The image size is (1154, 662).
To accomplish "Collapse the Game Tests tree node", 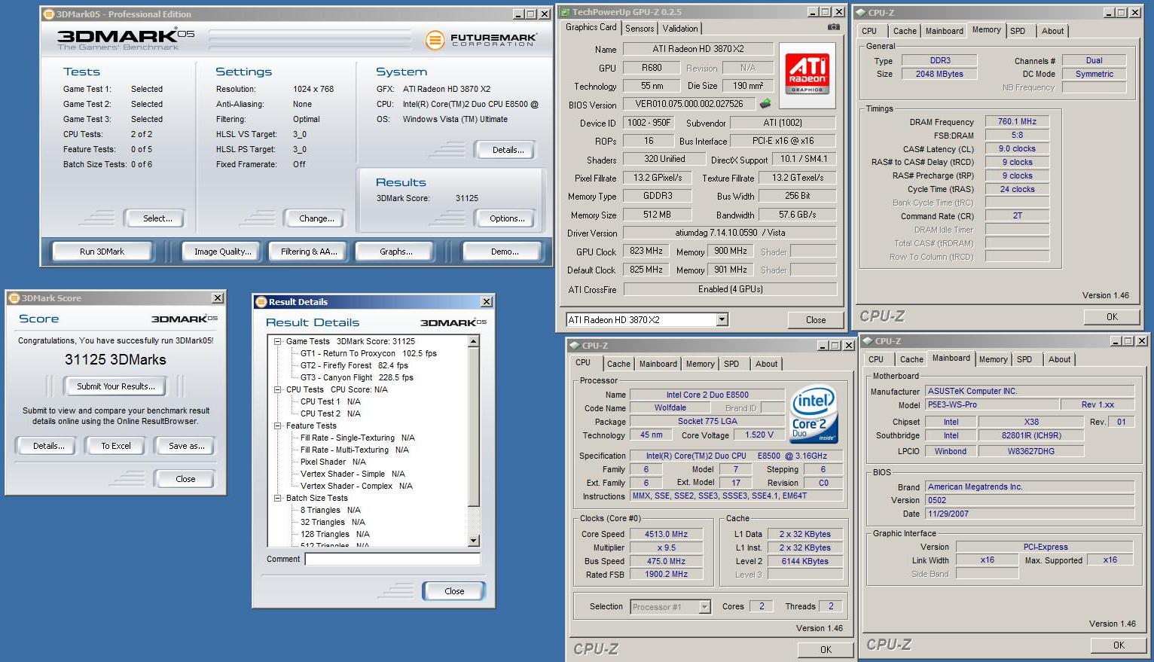I will [x=277, y=341].
